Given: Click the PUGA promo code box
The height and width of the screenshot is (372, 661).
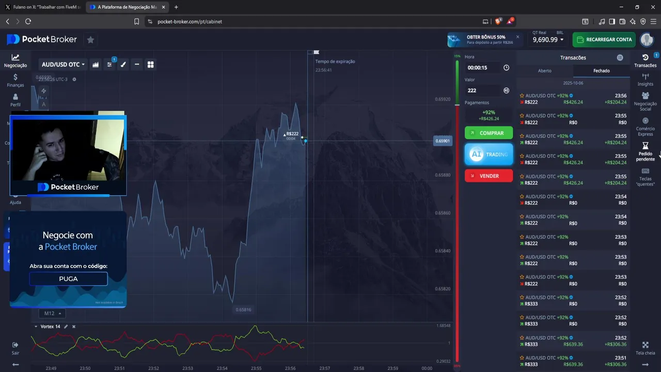Looking at the screenshot, I should coord(68,278).
